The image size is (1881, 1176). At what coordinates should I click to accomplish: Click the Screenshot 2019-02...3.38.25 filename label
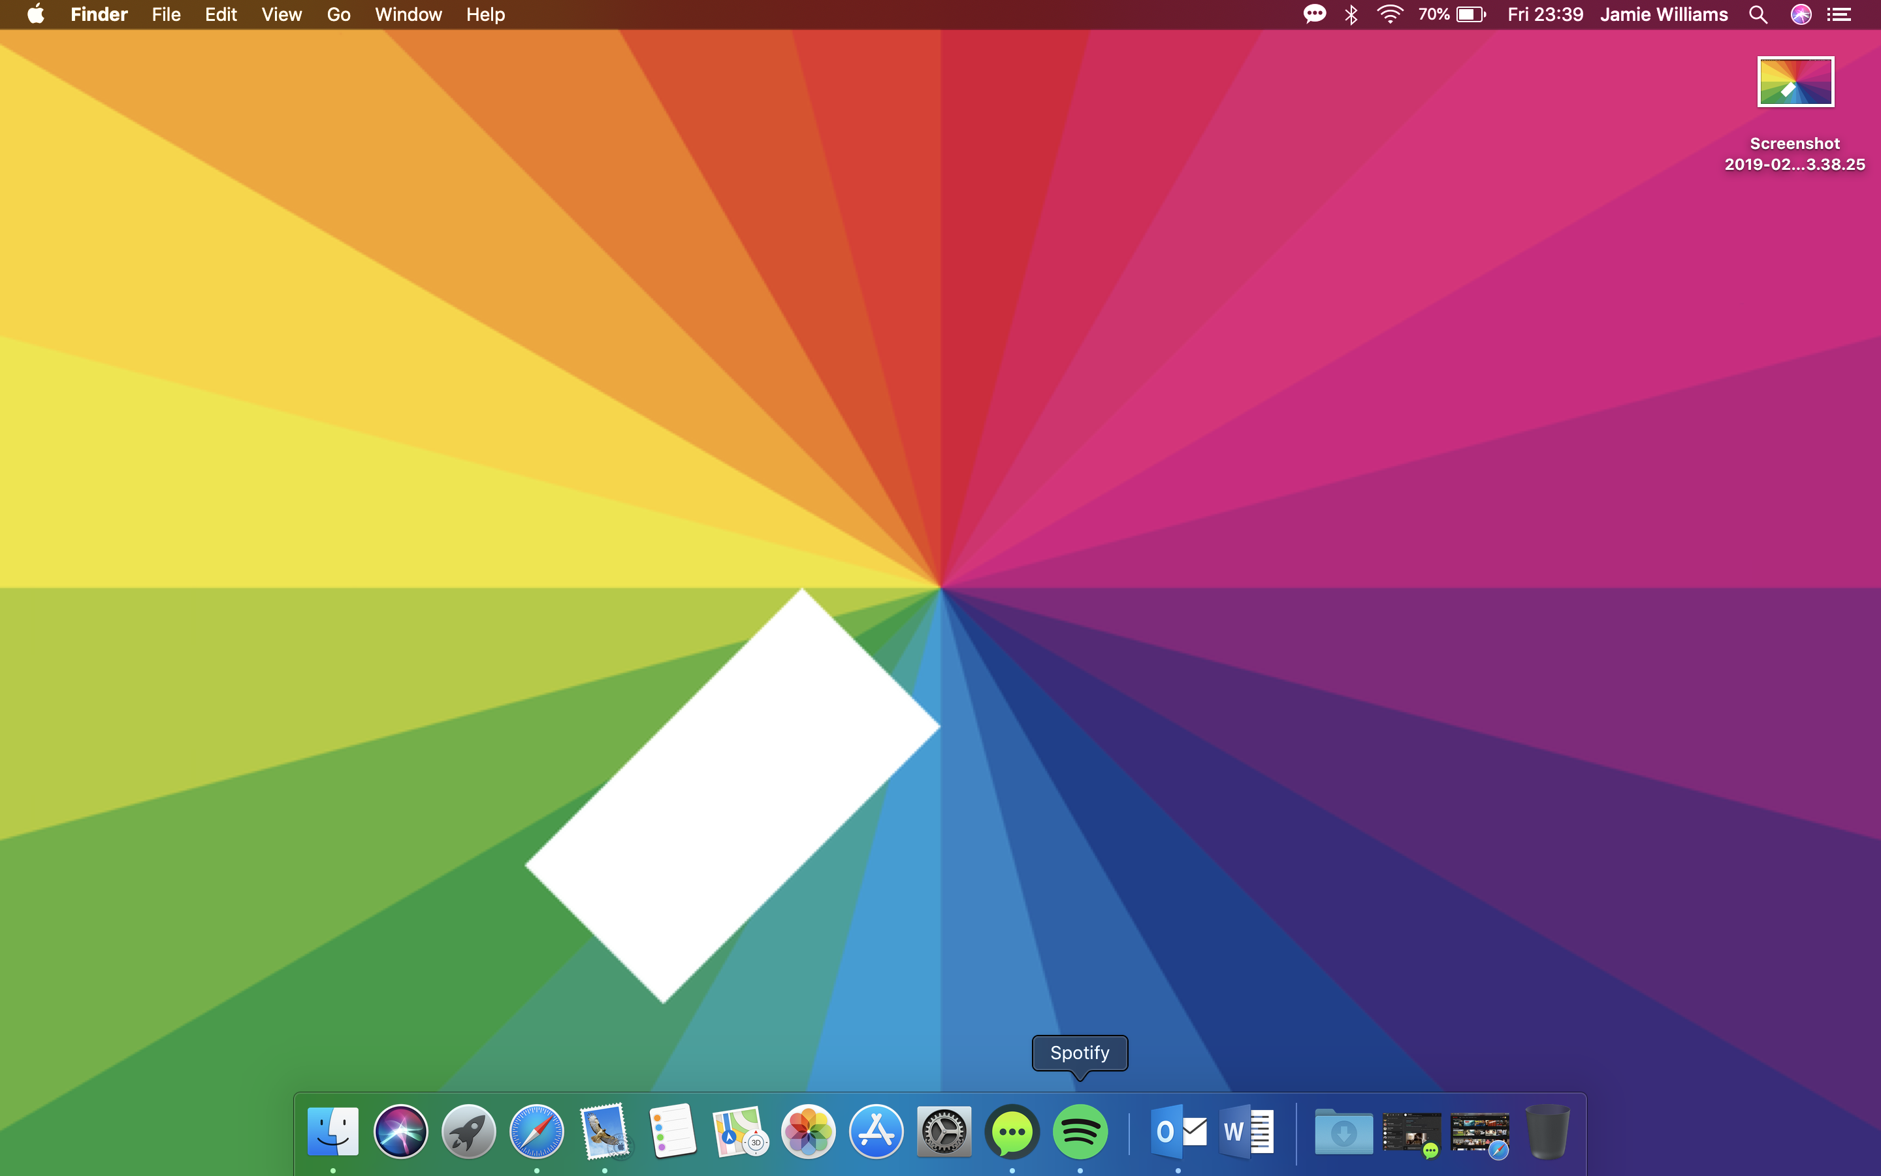click(x=1795, y=154)
